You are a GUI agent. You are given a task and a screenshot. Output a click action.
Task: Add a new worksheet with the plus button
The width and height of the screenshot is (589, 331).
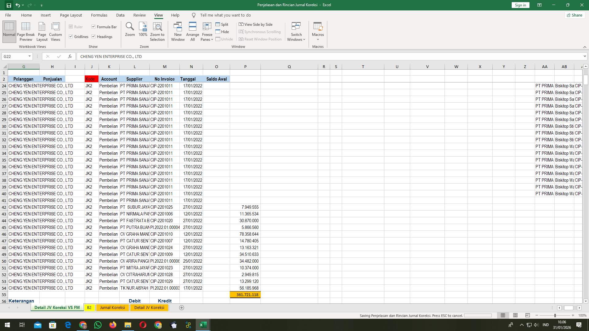[182, 307]
